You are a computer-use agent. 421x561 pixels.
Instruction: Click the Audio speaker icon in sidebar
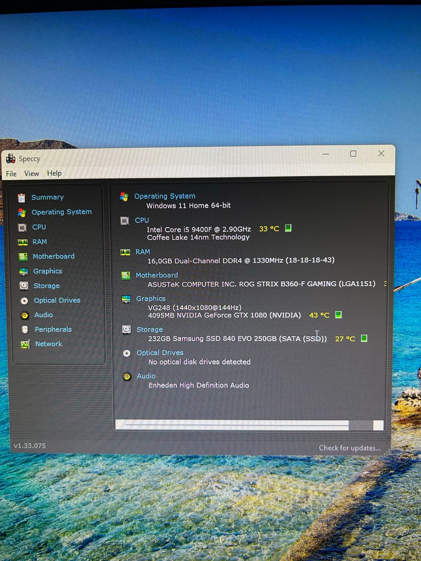(25, 315)
